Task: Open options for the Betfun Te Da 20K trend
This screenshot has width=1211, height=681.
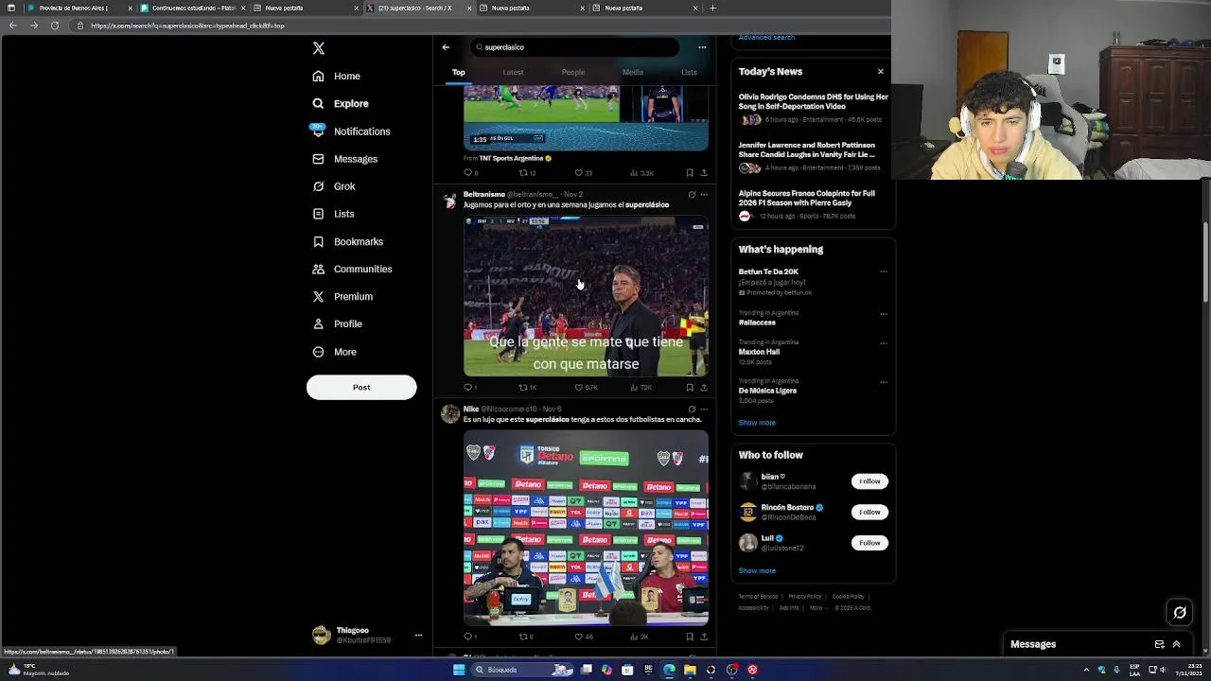Action: click(884, 272)
